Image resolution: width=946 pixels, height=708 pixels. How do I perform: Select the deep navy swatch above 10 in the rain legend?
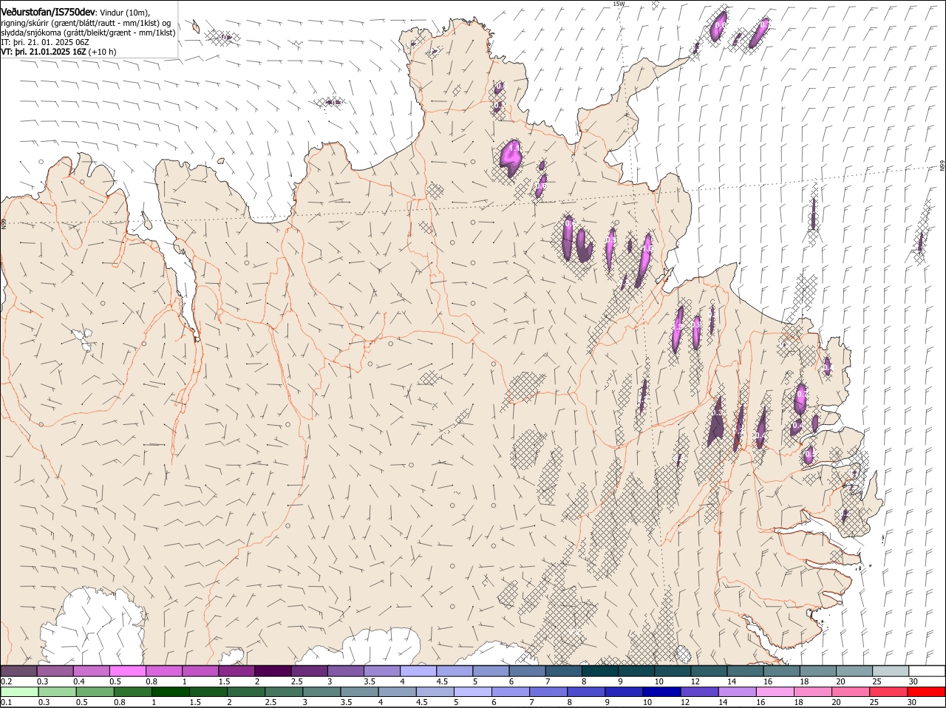click(660, 692)
